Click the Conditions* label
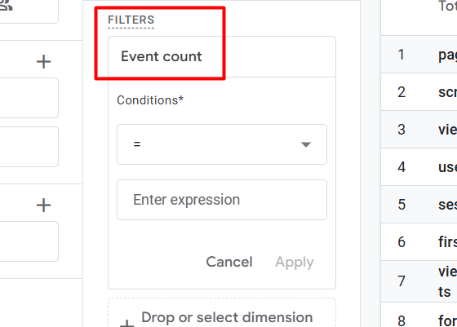457x327 pixels. 150,100
